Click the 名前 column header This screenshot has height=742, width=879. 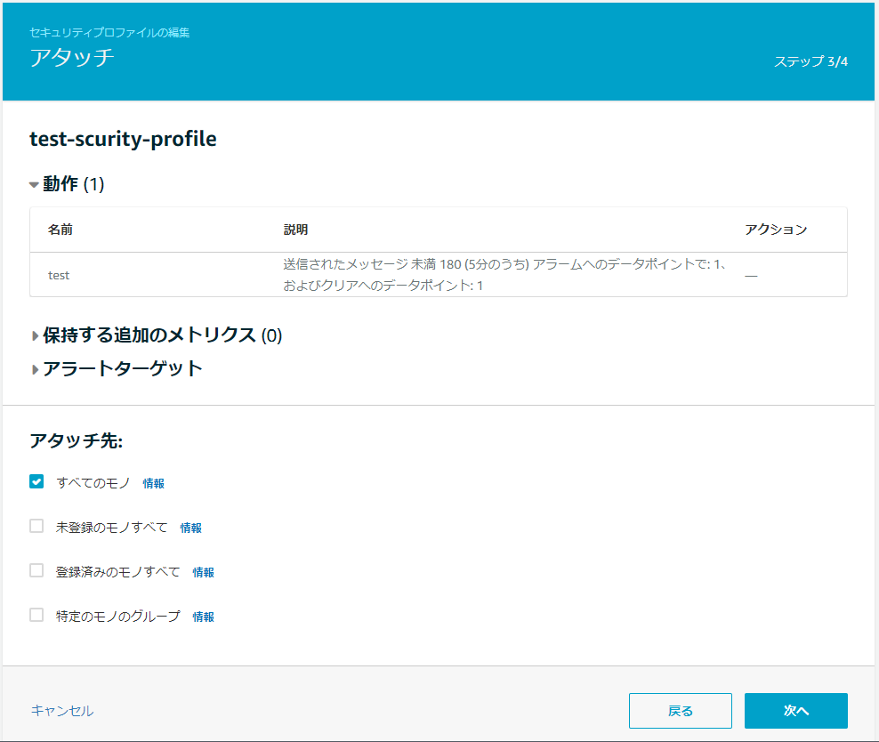[60, 230]
